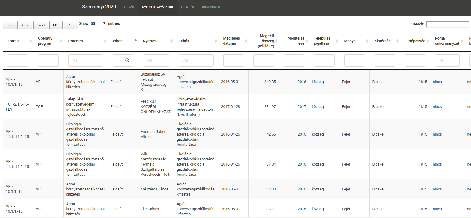Viewport: 471px width, 218px height.
Task: Clear the Város filter with the x icon
Action: coord(127,61)
